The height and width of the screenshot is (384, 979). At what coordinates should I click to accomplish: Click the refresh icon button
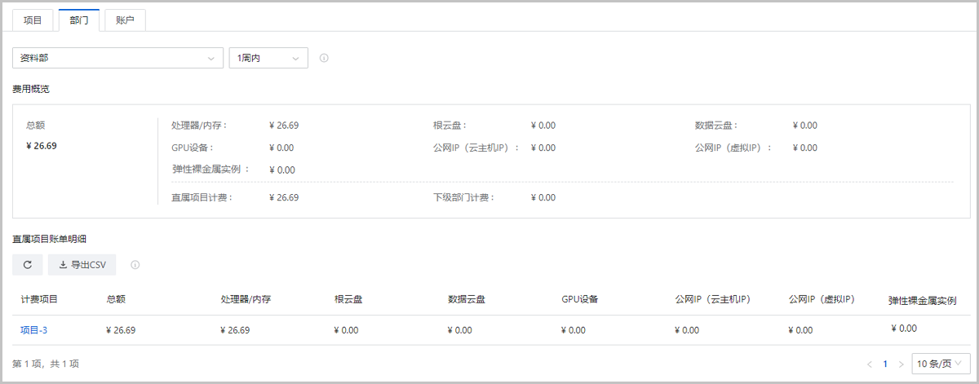[28, 264]
